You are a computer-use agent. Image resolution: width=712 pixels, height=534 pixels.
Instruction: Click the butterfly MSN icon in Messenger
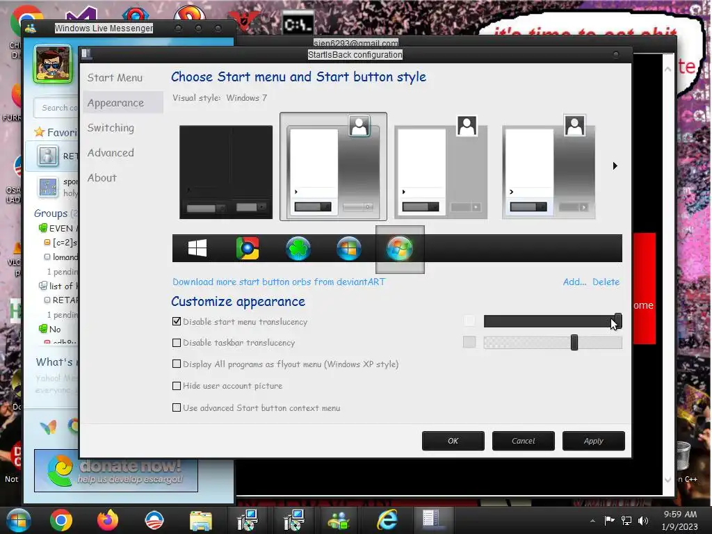(48, 427)
